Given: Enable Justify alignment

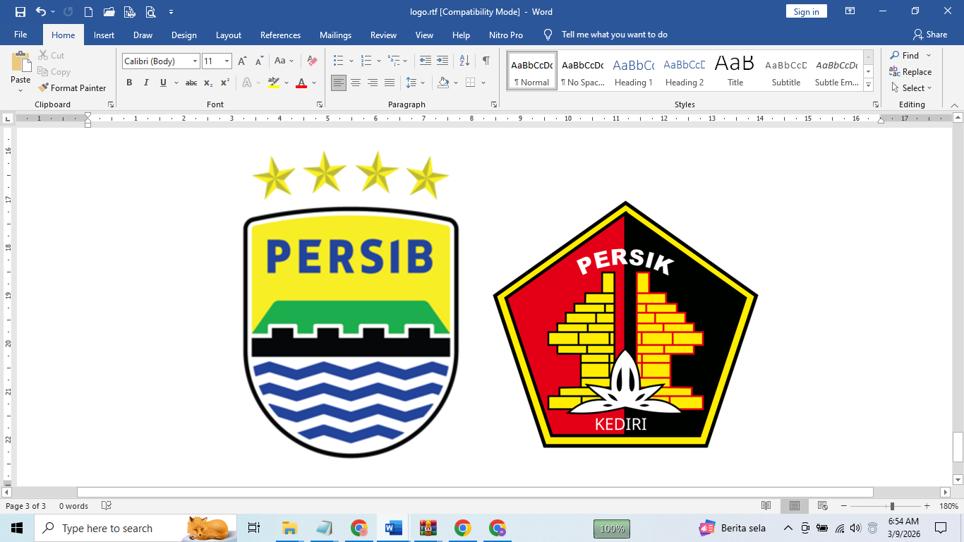Looking at the screenshot, I should [x=390, y=83].
